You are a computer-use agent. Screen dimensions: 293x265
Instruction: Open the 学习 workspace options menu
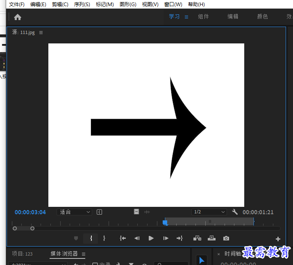click(x=186, y=17)
